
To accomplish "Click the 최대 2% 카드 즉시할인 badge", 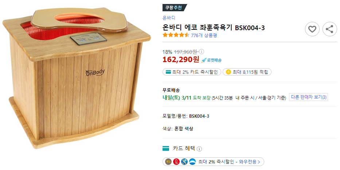I will [x=192, y=72].
